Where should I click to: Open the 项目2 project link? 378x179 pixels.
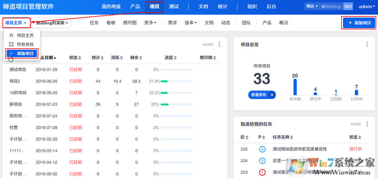pyautogui.click(x=15, y=81)
